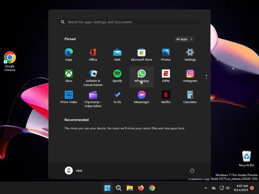This screenshot has height=194, width=259.
Task: Click the 'Pinned' section heading
Action: pyautogui.click(x=70, y=39)
